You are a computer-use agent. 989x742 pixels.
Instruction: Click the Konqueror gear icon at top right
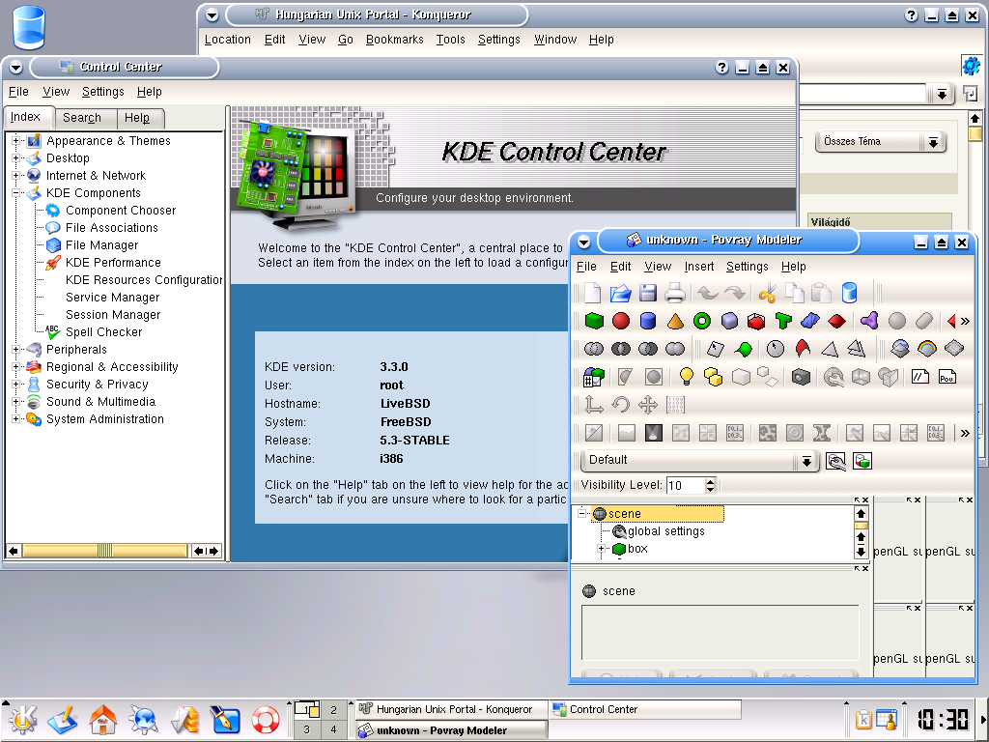972,65
